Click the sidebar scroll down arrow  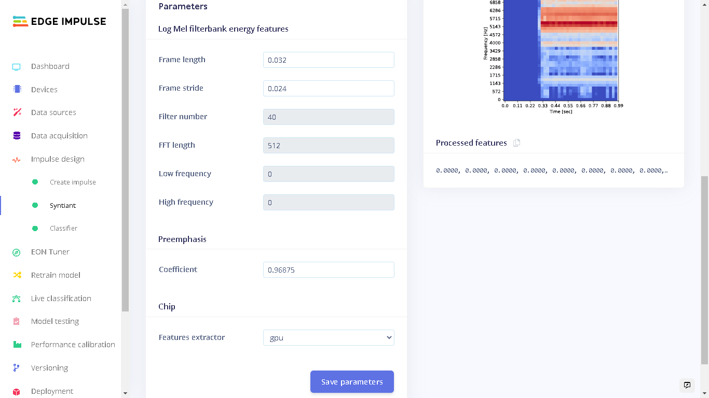(125, 393)
